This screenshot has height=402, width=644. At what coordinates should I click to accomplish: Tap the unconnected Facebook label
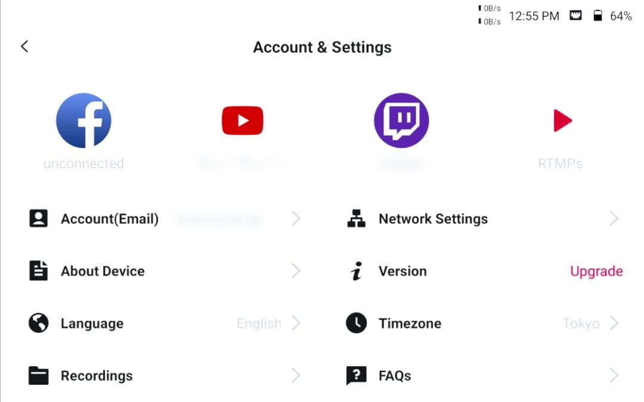[83, 163]
